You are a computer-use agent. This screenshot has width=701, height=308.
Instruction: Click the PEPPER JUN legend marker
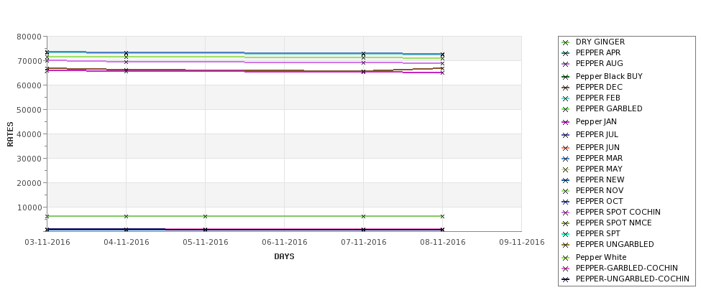[566, 148]
